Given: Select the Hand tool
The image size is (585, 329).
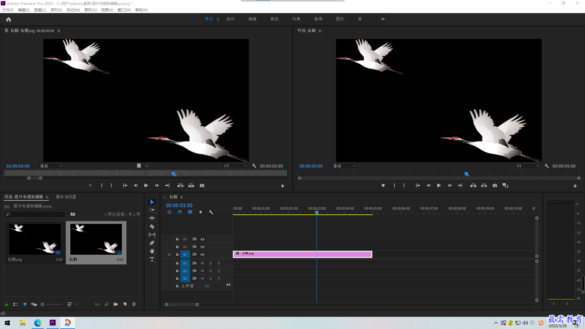Looking at the screenshot, I should click(152, 251).
